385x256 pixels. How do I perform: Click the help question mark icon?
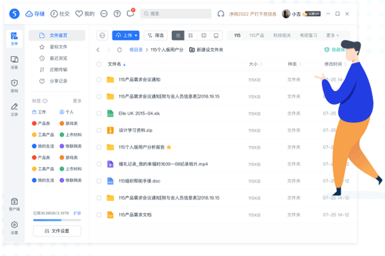(116, 13)
